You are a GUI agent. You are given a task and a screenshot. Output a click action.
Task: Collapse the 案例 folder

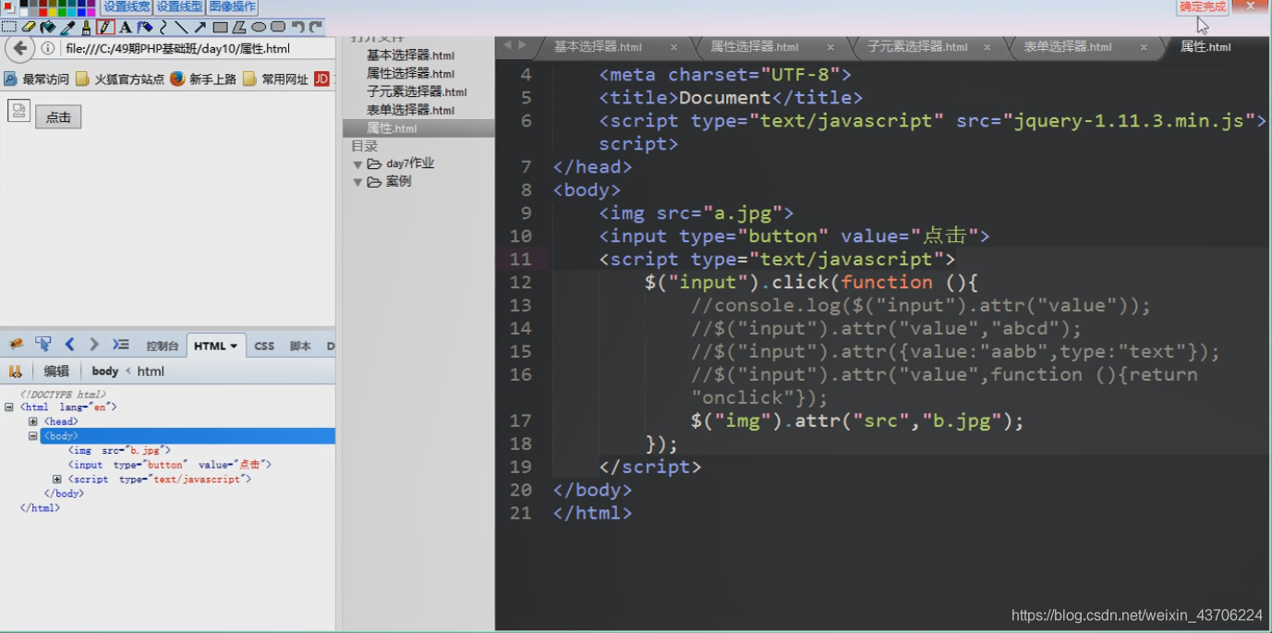(x=357, y=183)
